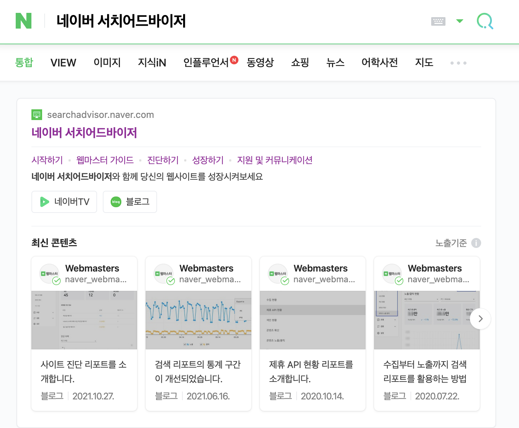Screen dimensions: 519x428
Task: Click the search box text 네이버 서치어드바이저
Action: point(121,21)
